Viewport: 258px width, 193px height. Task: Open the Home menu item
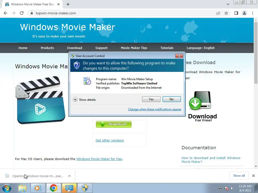23,48
